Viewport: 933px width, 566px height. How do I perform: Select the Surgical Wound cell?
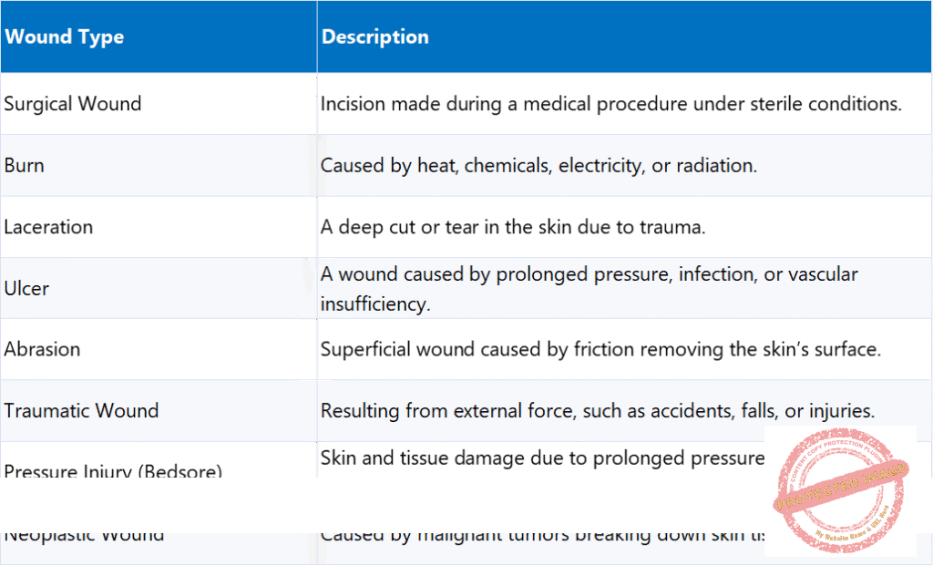coord(159,104)
